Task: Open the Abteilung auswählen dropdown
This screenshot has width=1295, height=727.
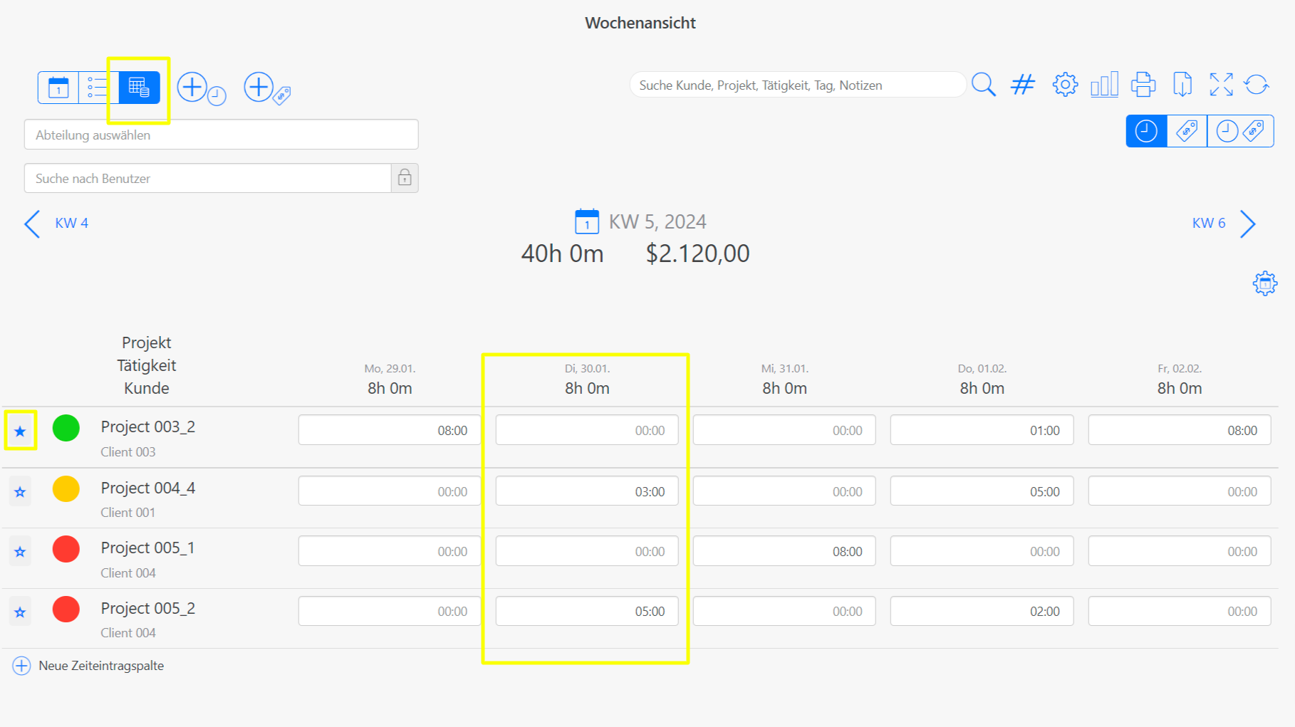Action: click(221, 135)
